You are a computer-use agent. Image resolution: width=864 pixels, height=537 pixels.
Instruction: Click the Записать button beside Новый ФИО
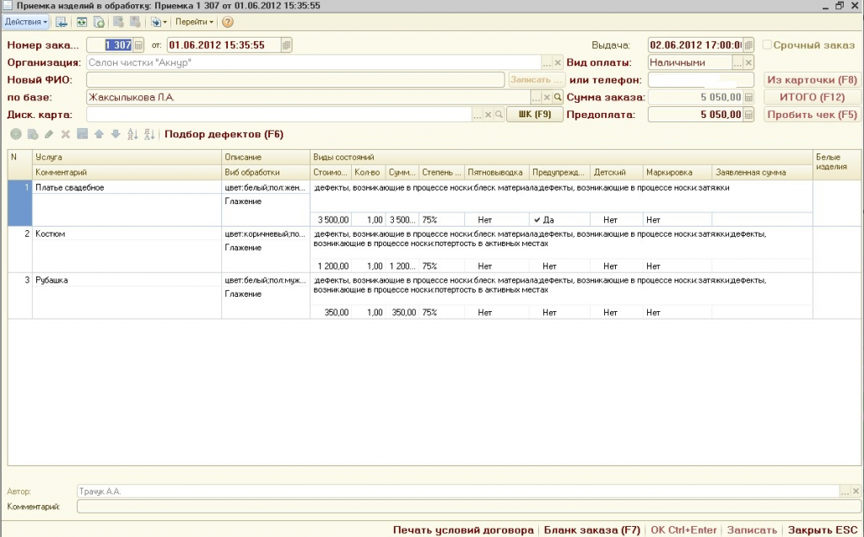click(x=536, y=80)
